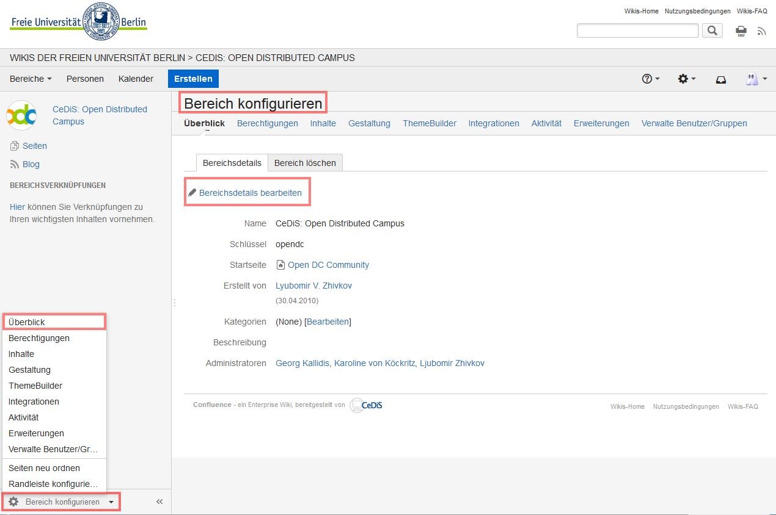776x515 pixels.
Task: Choose Überblick in the popup menu
Action: point(54,322)
